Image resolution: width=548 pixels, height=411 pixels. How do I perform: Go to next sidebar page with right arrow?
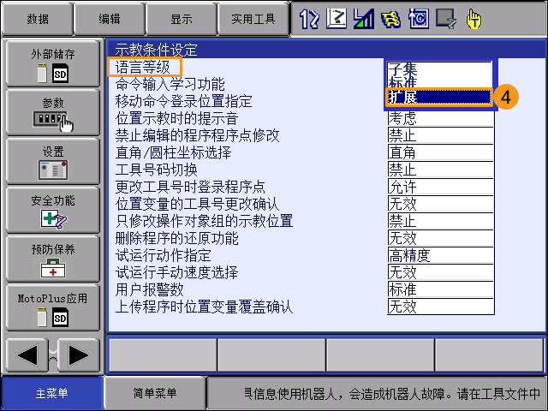click(78, 355)
